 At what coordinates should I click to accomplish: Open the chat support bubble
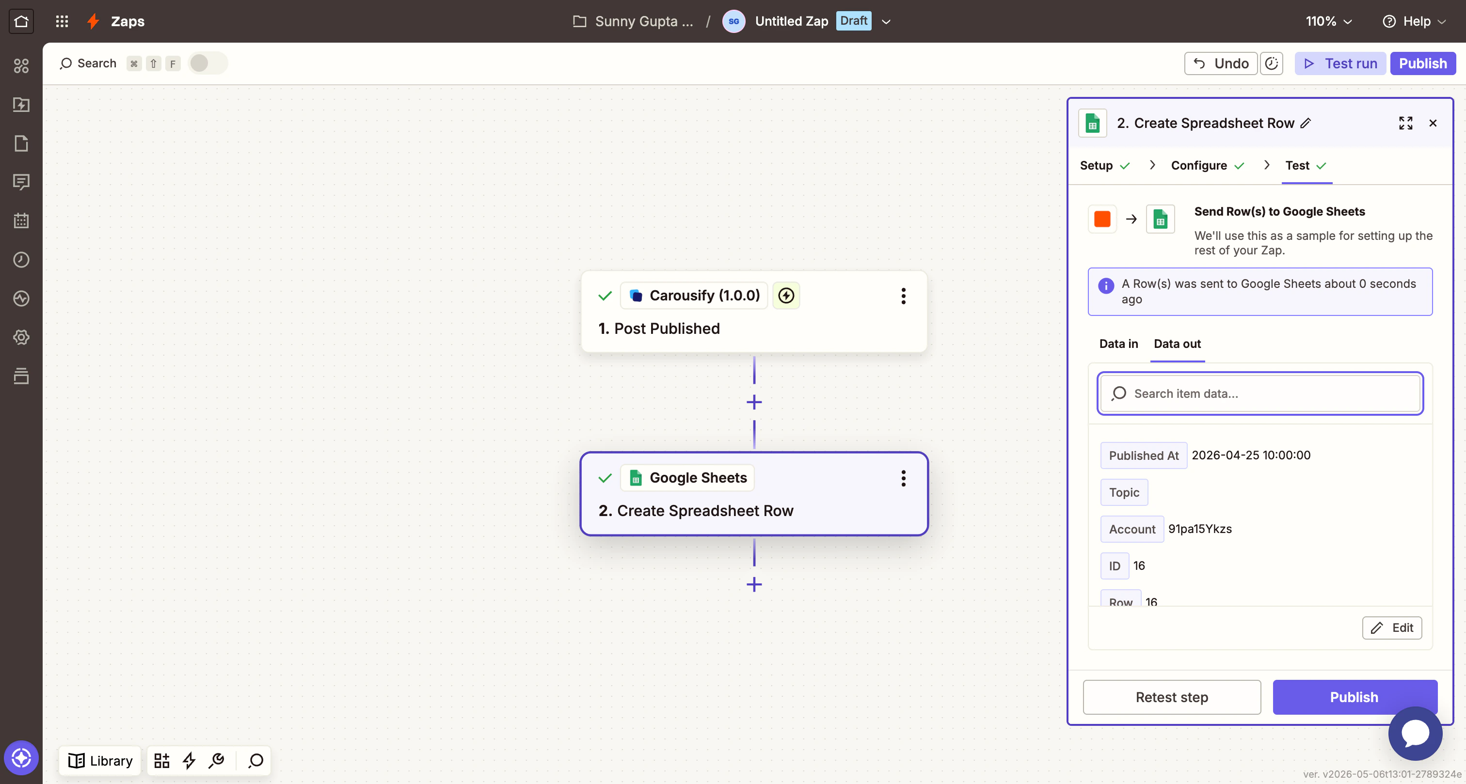(x=1415, y=733)
